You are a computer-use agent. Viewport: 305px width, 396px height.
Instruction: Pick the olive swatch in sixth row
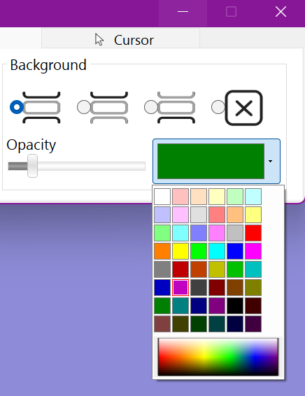click(x=253, y=288)
